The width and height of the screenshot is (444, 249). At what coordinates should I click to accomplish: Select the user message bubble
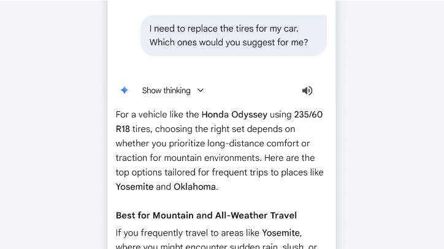click(x=234, y=35)
